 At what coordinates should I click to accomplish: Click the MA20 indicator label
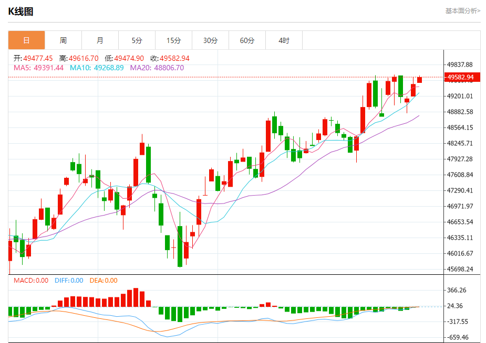[x=157, y=68]
